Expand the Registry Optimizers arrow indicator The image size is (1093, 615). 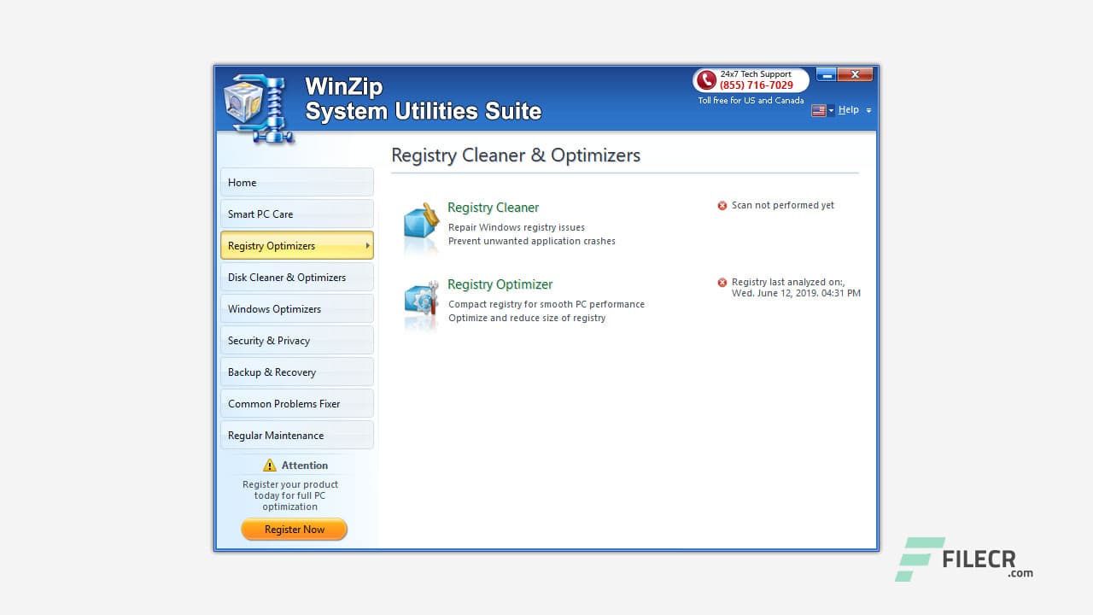pyautogui.click(x=366, y=245)
